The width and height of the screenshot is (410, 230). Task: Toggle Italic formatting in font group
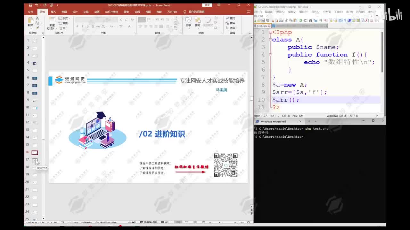pos(82,27)
